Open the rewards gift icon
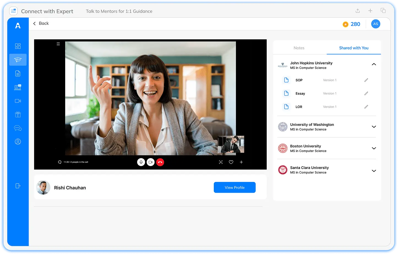This screenshot has width=398, height=254. [18, 114]
